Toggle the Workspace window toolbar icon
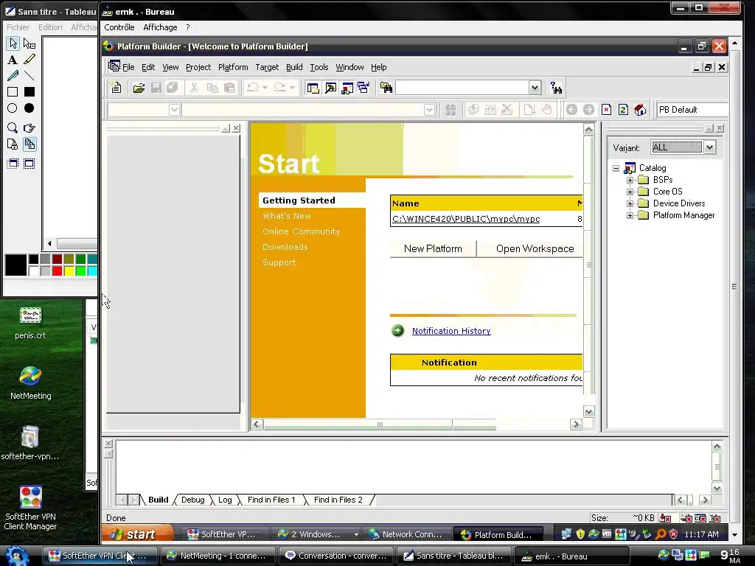The height and width of the screenshot is (566, 755). click(313, 88)
